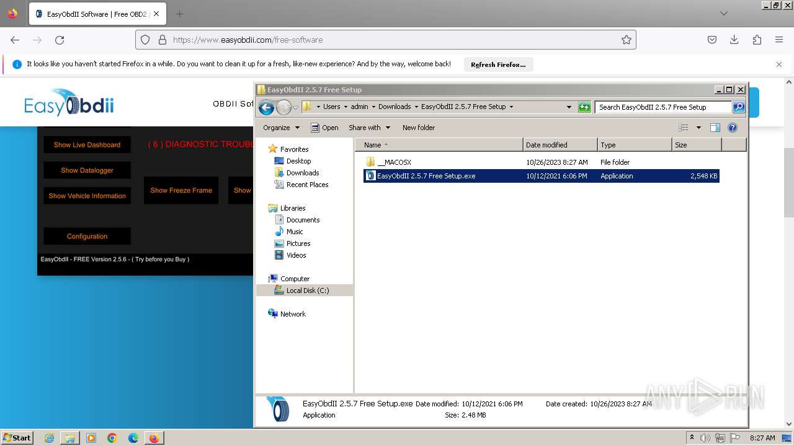The height and width of the screenshot is (446, 794).
Task: Open Organize dropdown menu
Action: (x=281, y=128)
